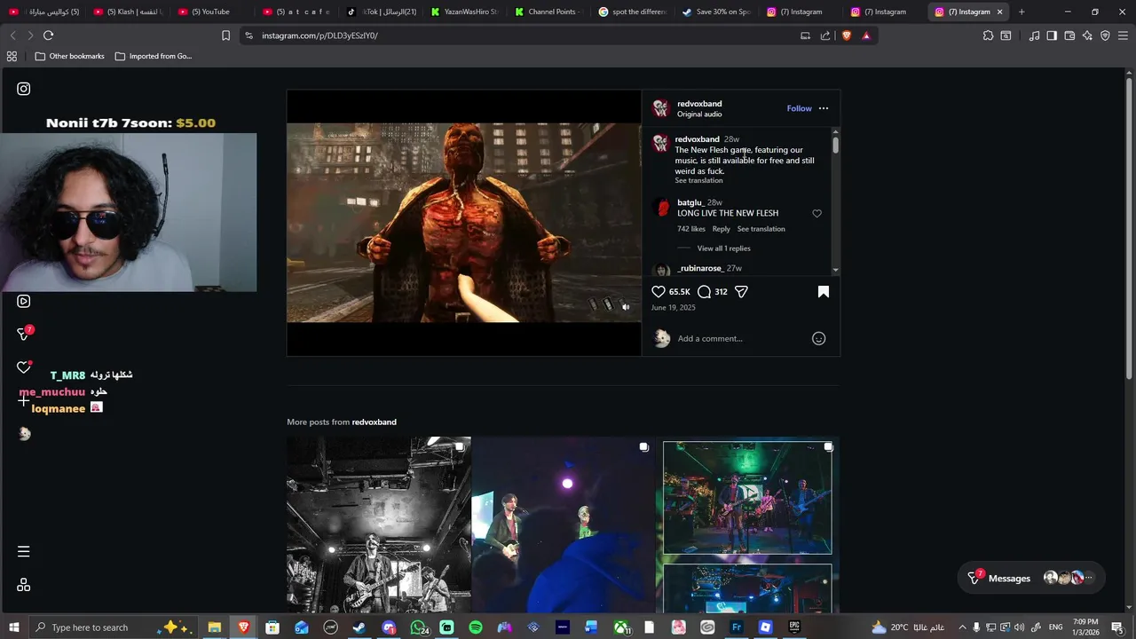This screenshot has width=1136, height=639.
Task: Click Reply under batglu_'s comment
Action: pyautogui.click(x=722, y=229)
